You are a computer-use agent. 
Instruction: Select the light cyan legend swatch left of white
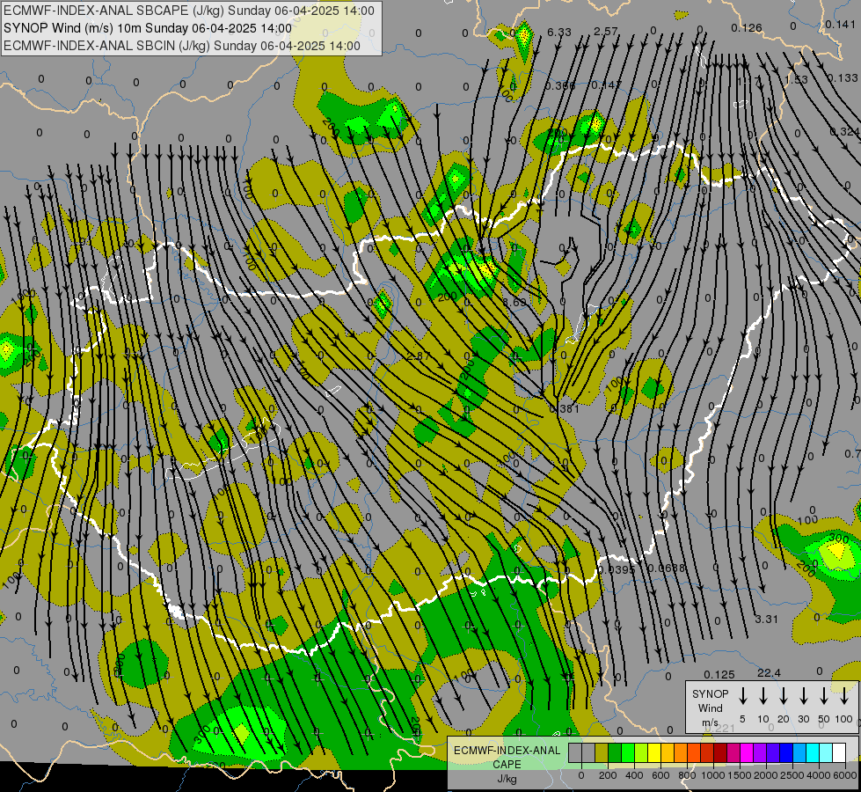pos(826,752)
